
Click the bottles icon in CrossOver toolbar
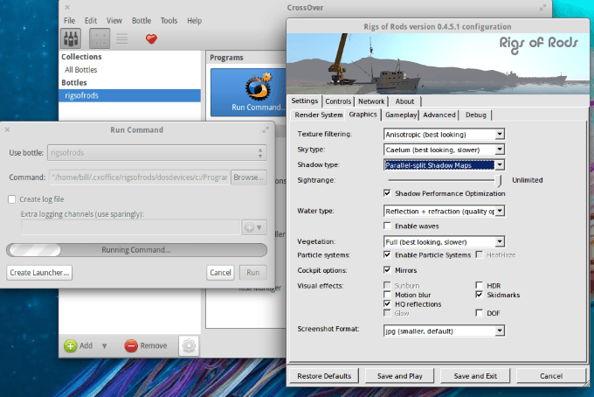tap(71, 39)
